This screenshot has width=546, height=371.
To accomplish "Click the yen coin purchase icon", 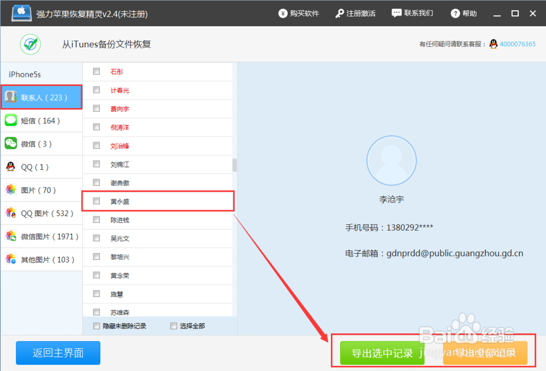I will [x=282, y=14].
